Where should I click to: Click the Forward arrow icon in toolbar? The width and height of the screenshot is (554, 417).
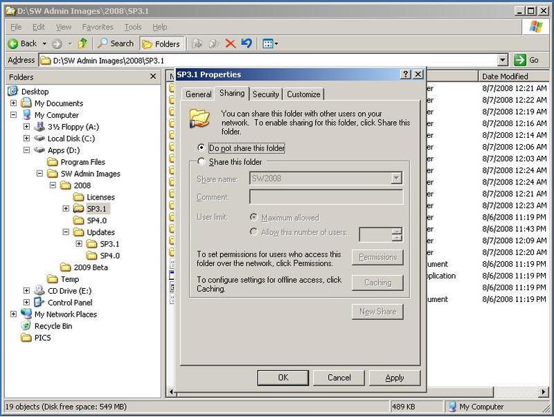57,44
